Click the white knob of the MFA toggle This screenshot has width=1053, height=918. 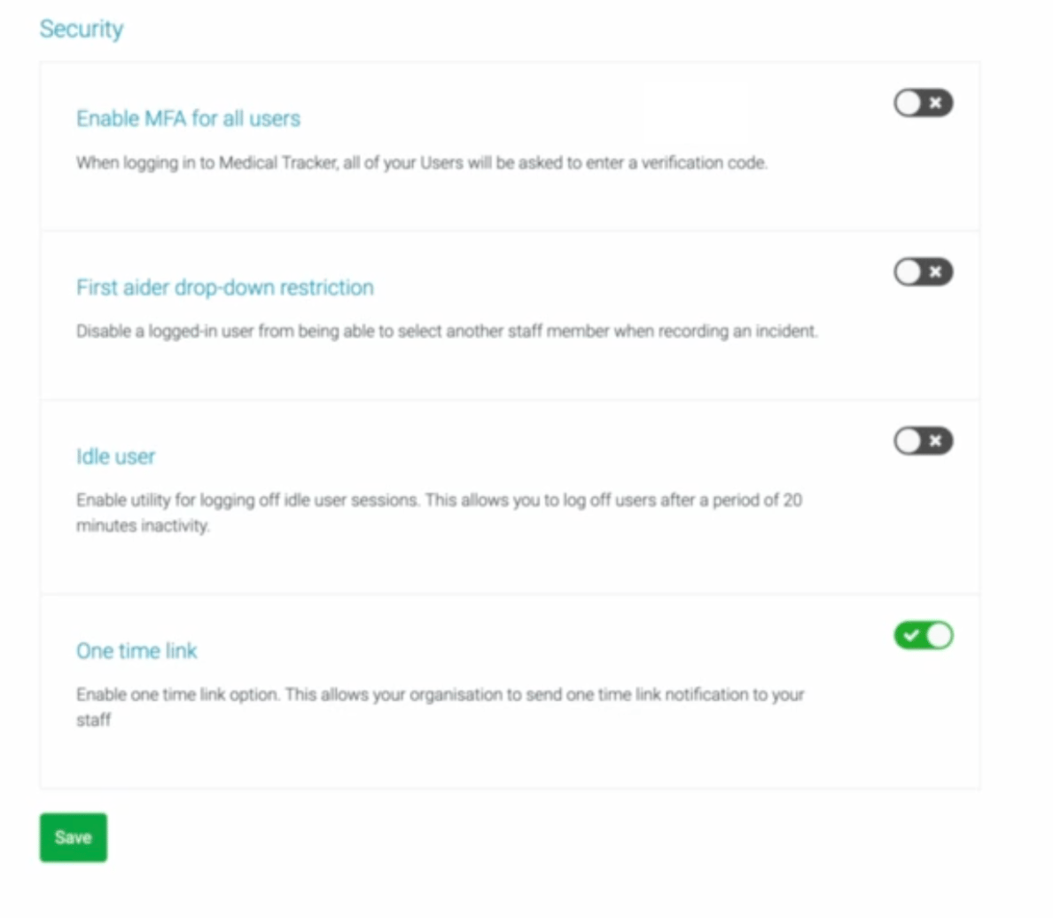coord(907,103)
